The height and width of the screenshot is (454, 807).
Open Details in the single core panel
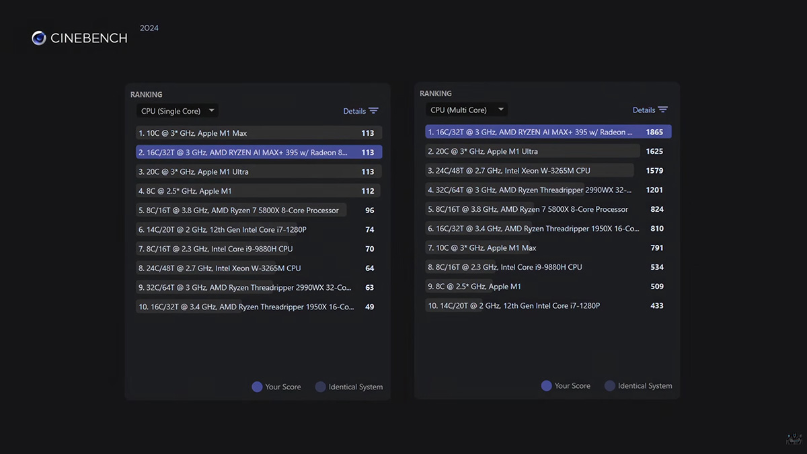pyautogui.click(x=354, y=111)
